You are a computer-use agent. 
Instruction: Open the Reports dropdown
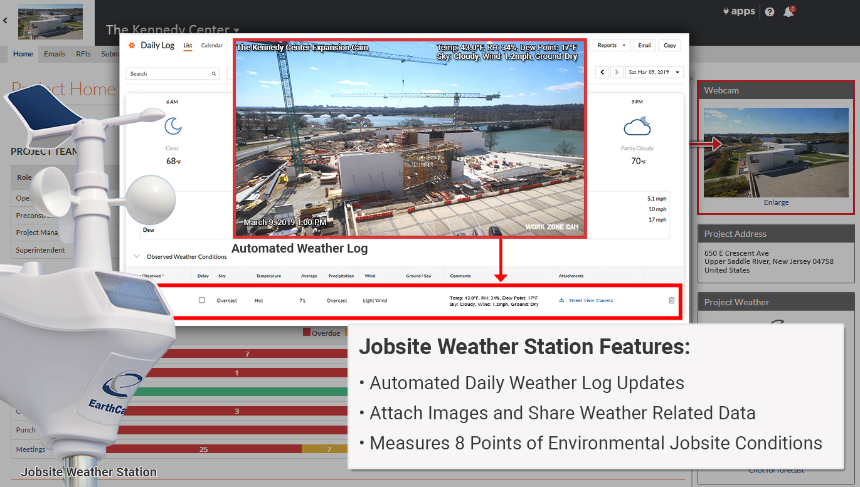610,45
